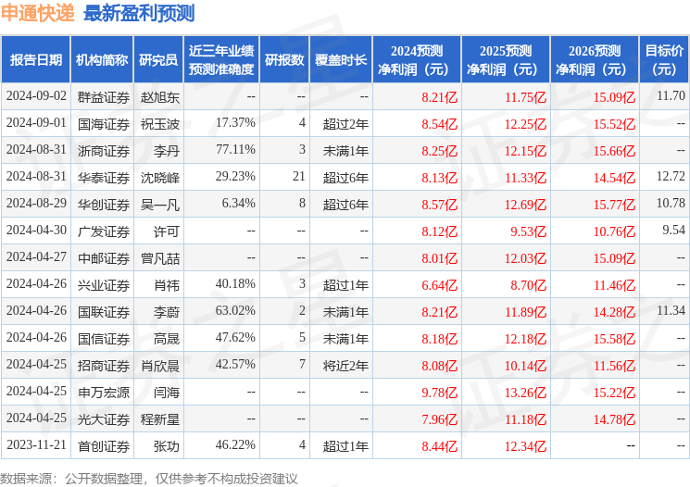The image size is (690, 487).
Task: Click coverage 将近2年
Action: (345, 366)
